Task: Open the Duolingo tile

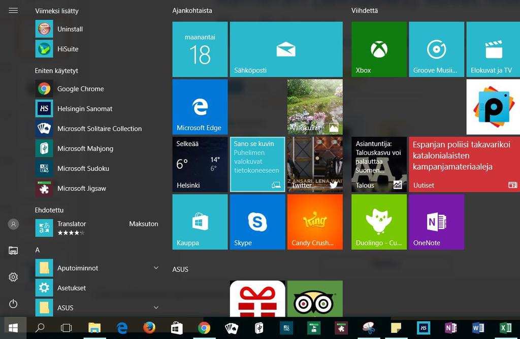Action: tap(379, 222)
